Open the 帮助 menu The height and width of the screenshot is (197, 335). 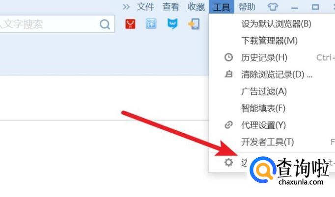pyautogui.click(x=247, y=7)
